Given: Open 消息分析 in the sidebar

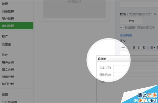Looking at the screenshot, I should (x=8, y=77).
